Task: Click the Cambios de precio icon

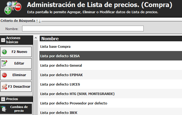Action: coord(4,109)
